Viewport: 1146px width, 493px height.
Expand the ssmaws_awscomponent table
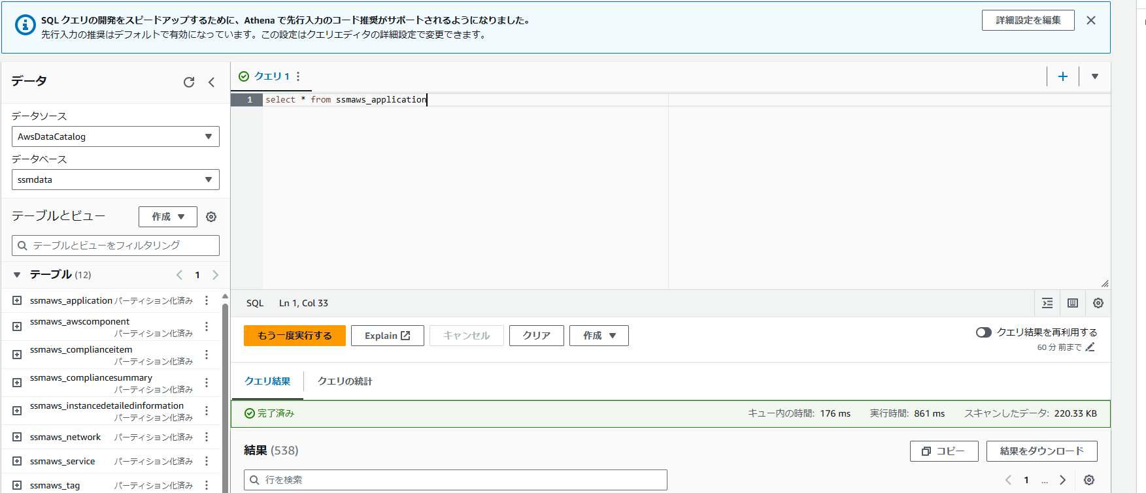(x=17, y=326)
